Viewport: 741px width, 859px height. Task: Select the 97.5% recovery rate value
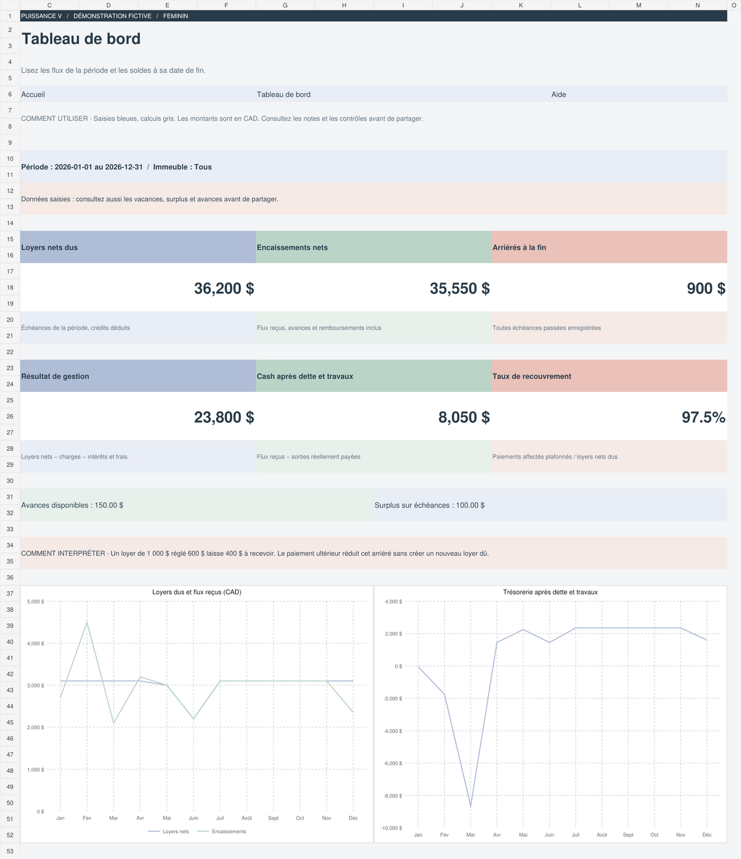pos(703,417)
